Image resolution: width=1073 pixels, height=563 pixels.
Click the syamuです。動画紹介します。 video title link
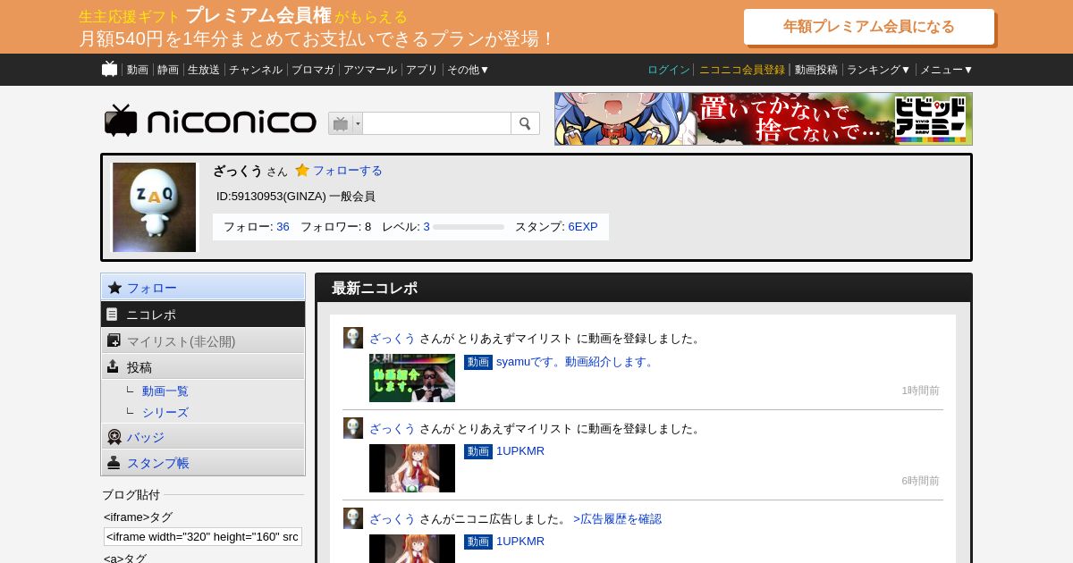577,362
